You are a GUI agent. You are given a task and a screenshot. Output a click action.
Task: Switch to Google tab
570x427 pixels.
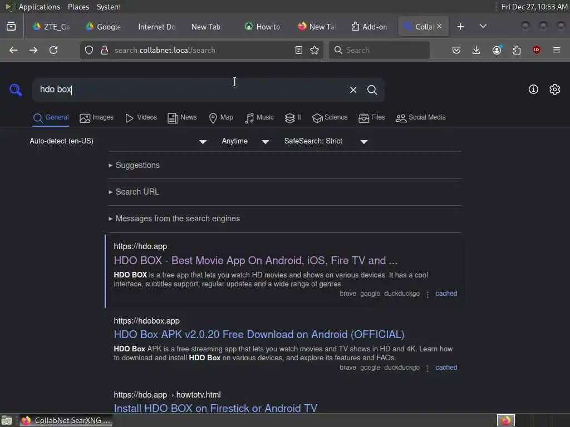click(103, 27)
